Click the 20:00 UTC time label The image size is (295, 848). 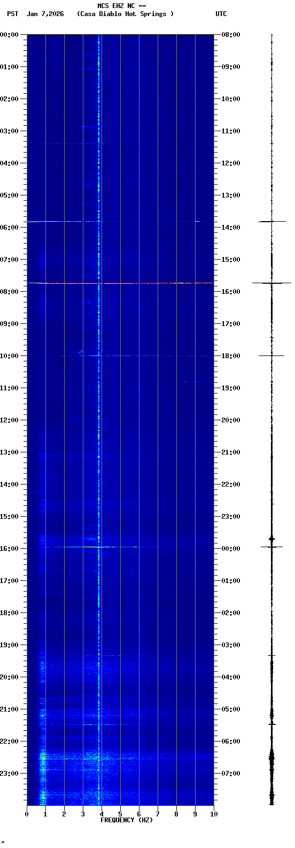pyautogui.click(x=231, y=420)
